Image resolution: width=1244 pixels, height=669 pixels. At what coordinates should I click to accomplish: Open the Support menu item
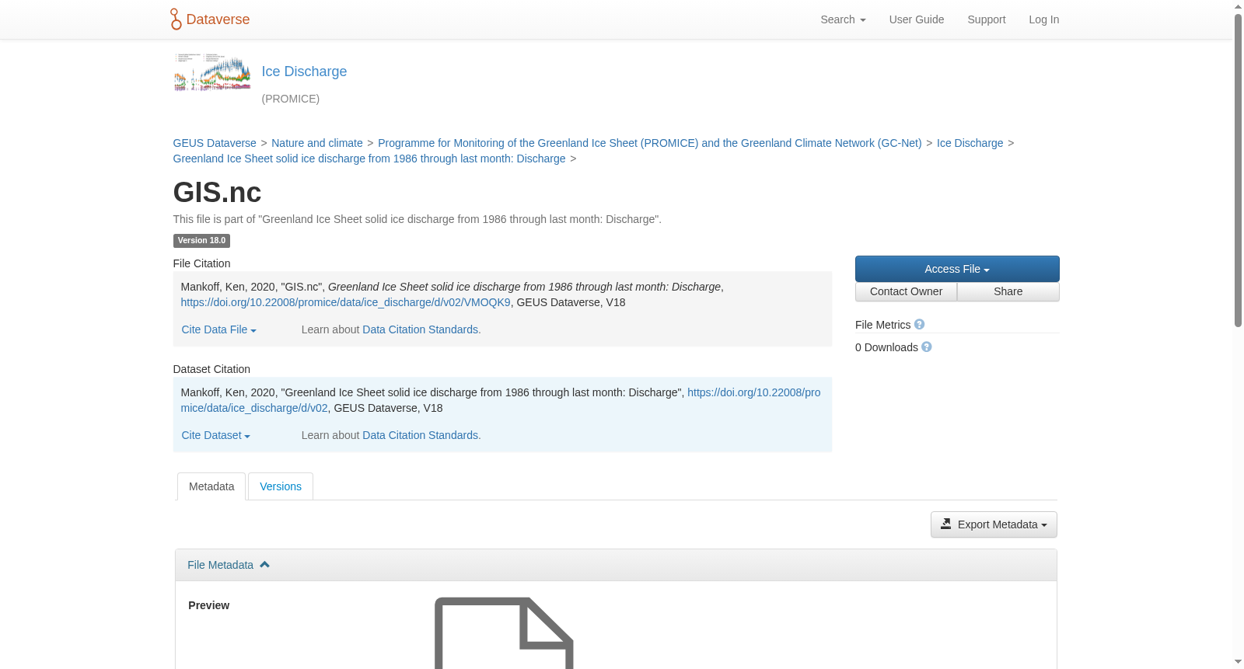pos(987,19)
